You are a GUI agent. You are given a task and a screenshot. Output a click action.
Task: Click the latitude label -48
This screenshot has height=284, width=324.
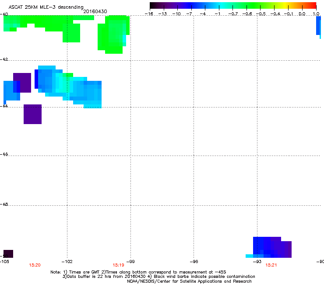(4, 204)
